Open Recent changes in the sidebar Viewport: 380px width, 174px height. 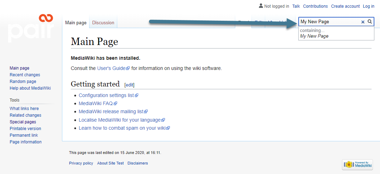click(x=25, y=75)
